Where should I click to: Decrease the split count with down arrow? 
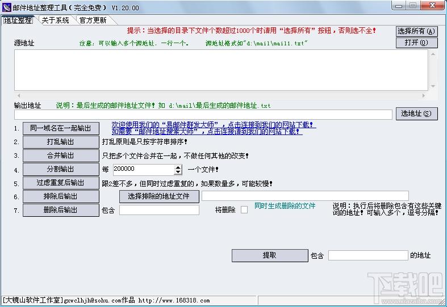tap(178, 172)
